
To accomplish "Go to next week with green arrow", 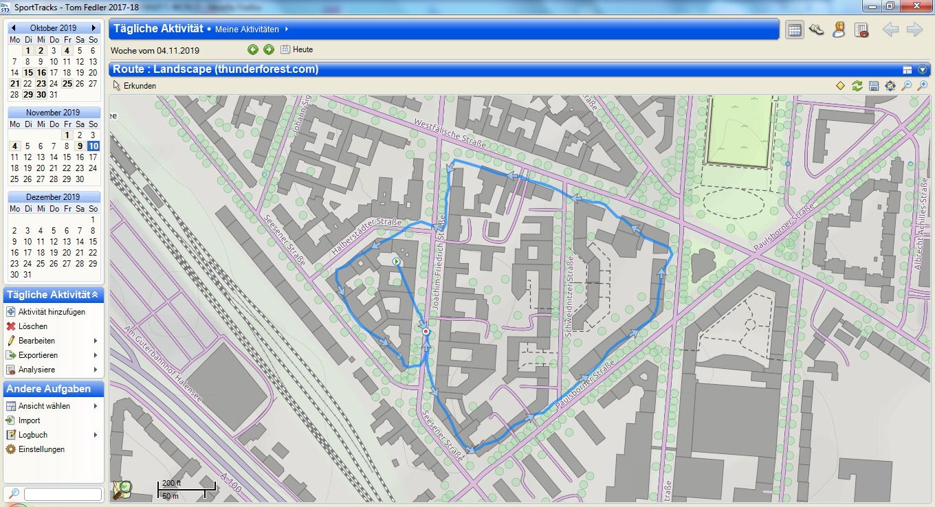I will (269, 49).
